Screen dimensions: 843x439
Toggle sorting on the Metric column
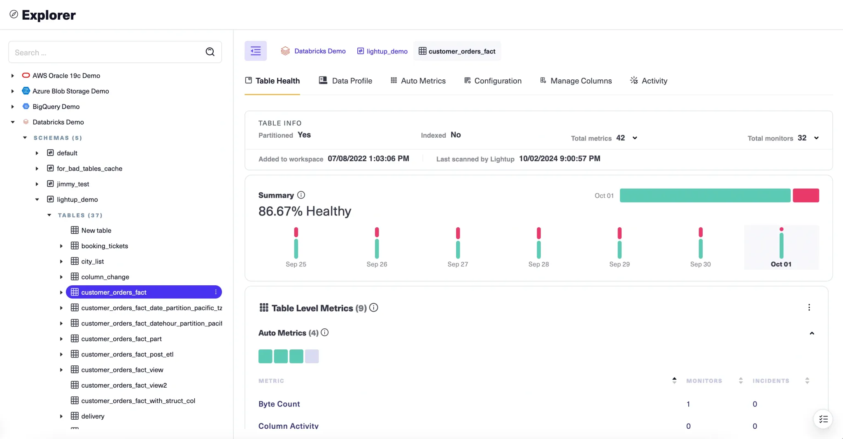[673, 381]
